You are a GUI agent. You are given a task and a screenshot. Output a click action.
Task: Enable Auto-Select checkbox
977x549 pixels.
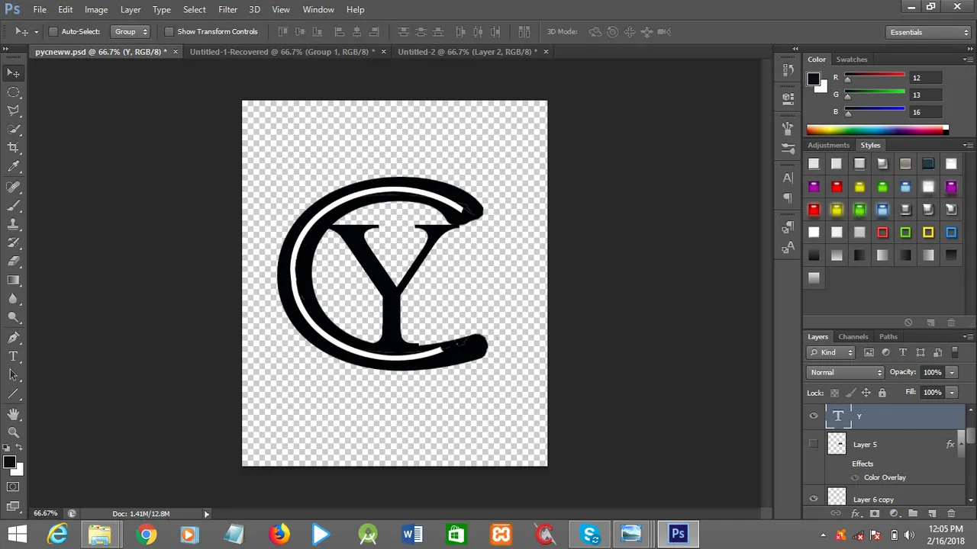pos(53,31)
